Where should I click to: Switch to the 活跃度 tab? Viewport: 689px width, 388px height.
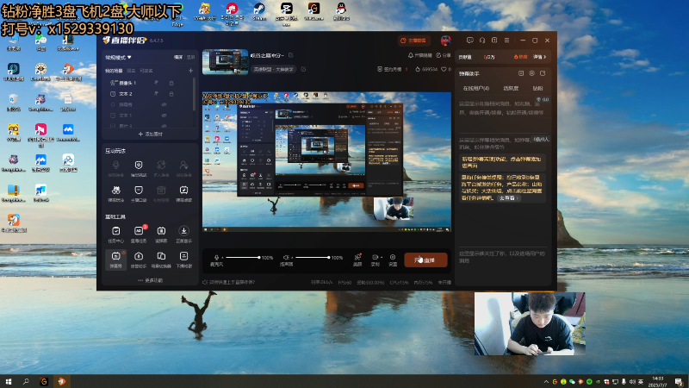[511, 89]
